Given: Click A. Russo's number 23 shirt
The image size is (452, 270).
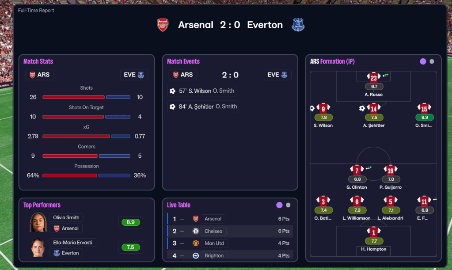Looking at the screenshot, I should (x=374, y=77).
